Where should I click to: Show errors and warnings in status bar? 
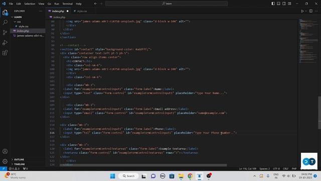pos(14,168)
